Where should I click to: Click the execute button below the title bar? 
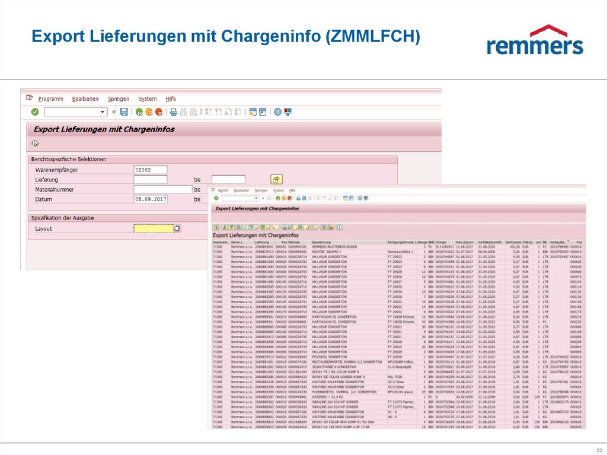tap(34, 142)
